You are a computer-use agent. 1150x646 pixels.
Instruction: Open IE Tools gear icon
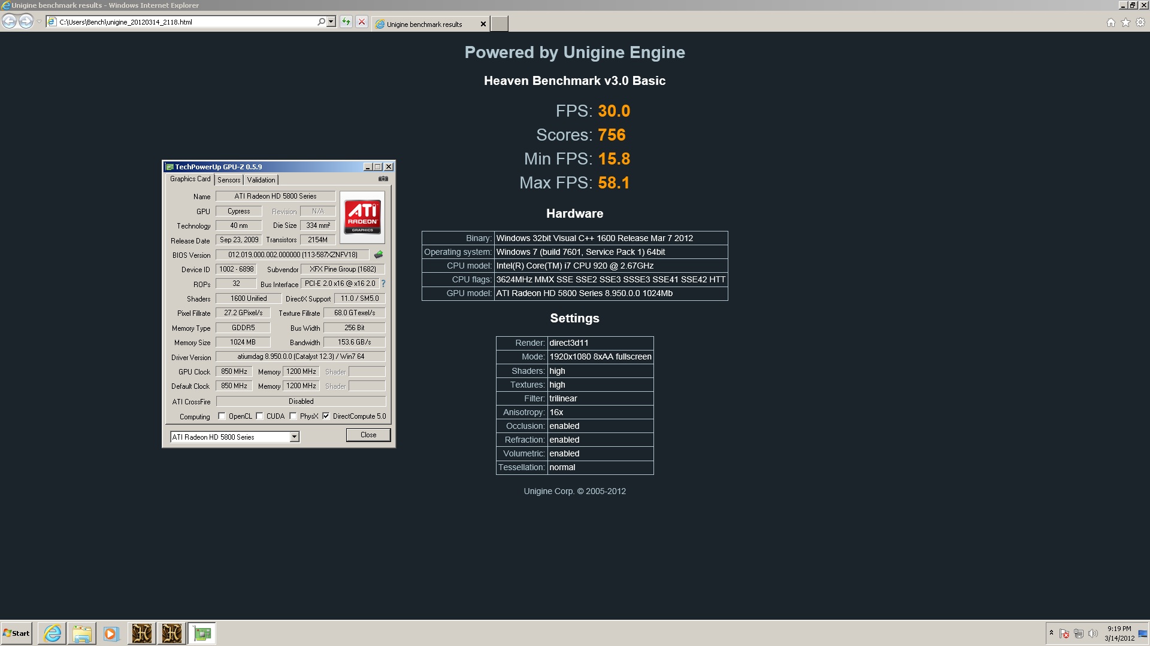pos(1140,23)
